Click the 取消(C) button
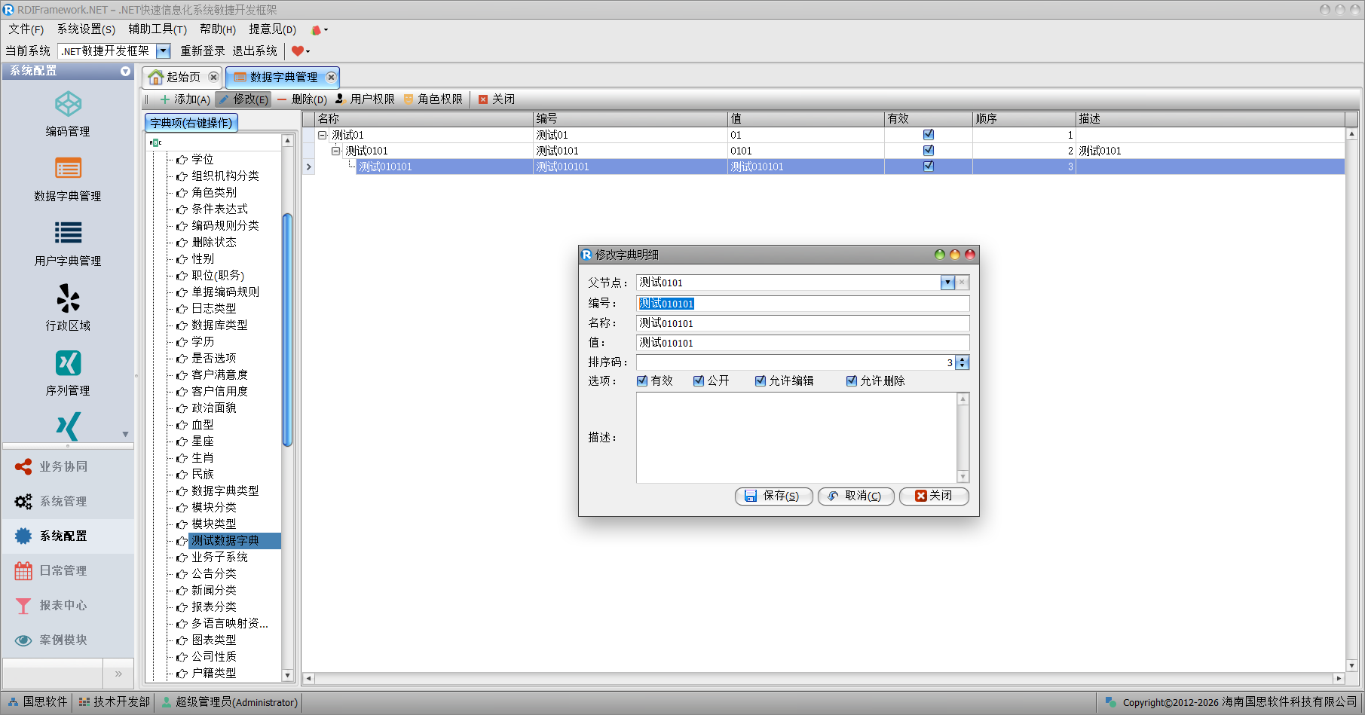Screen dimensions: 1365x715 click(x=855, y=496)
